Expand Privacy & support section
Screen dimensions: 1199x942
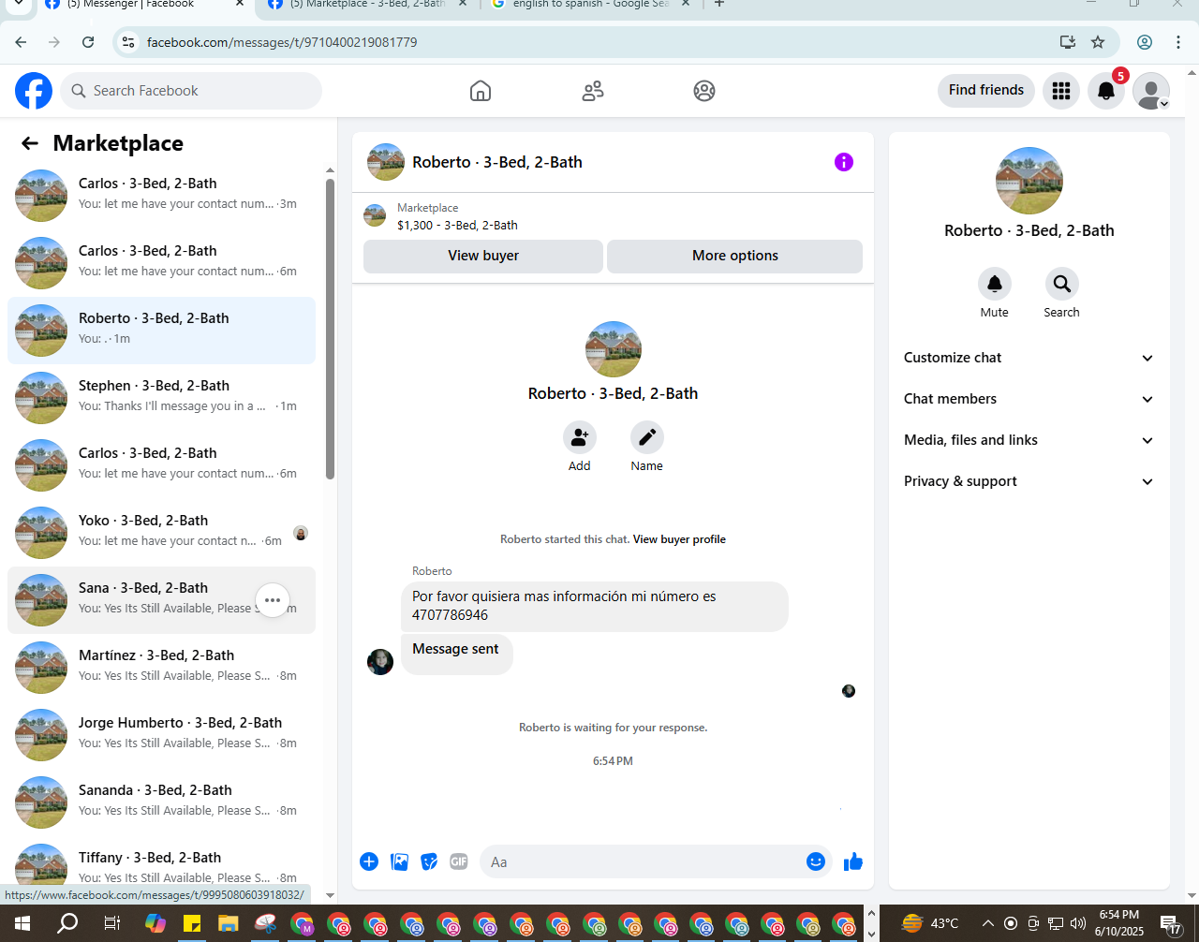(x=1029, y=481)
